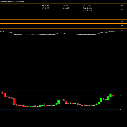Click the '15' price axis label
This screenshot has width=127, height=127.
tap(122, 25)
